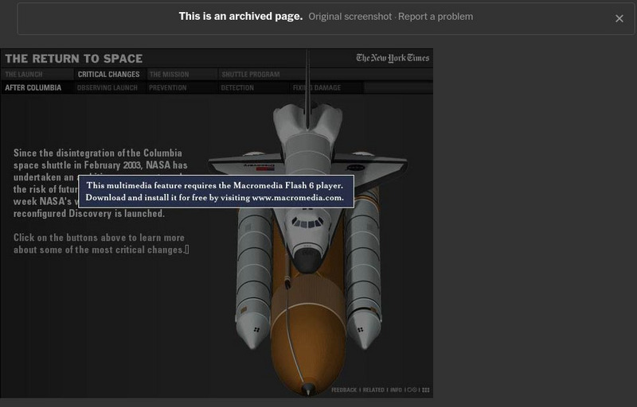This screenshot has height=407, width=637.
Task: Dismiss the archived page banner
Action: tap(619, 18)
